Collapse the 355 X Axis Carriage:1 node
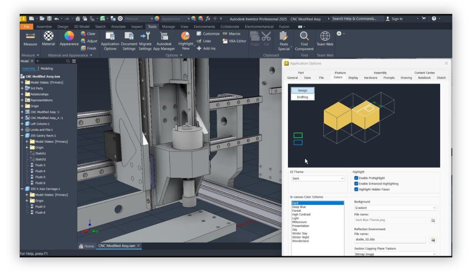Image resolution: width=475 pixels, height=277 pixels. pyautogui.click(x=22, y=189)
